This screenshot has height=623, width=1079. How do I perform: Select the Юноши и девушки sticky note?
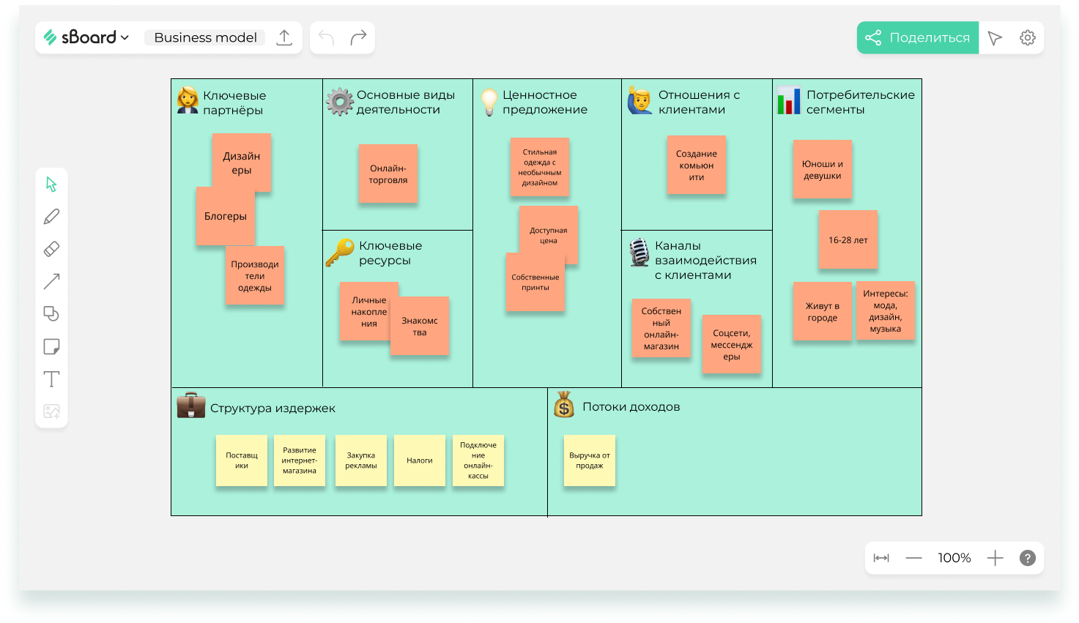[x=823, y=169]
